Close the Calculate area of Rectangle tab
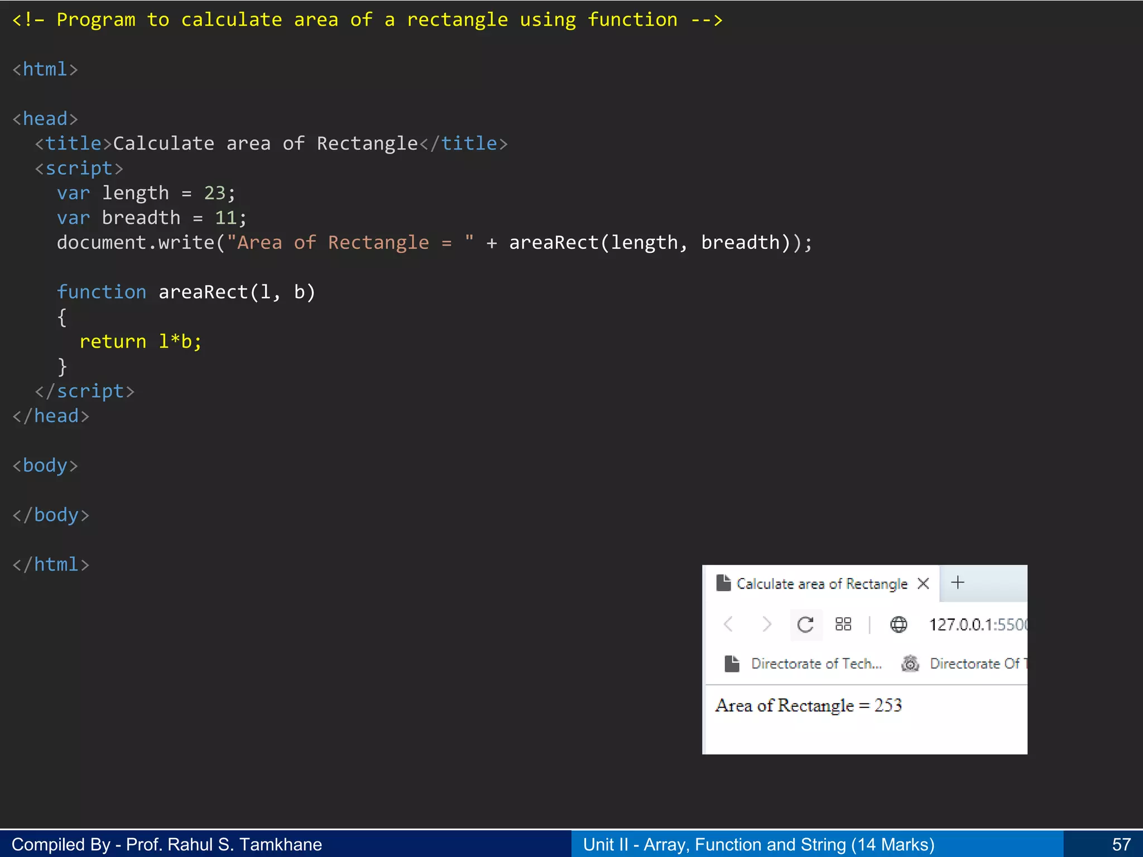Image resolution: width=1143 pixels, height=857 pixels. click(924, 584)
